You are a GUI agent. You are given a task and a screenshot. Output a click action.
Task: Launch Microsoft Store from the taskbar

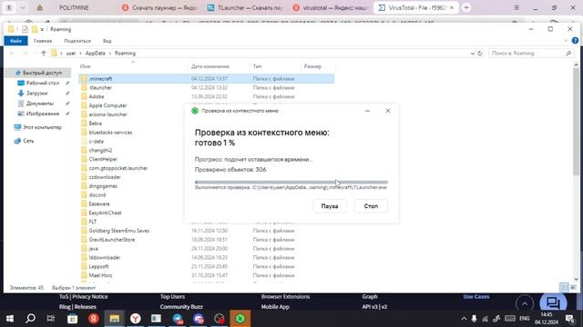73,319
